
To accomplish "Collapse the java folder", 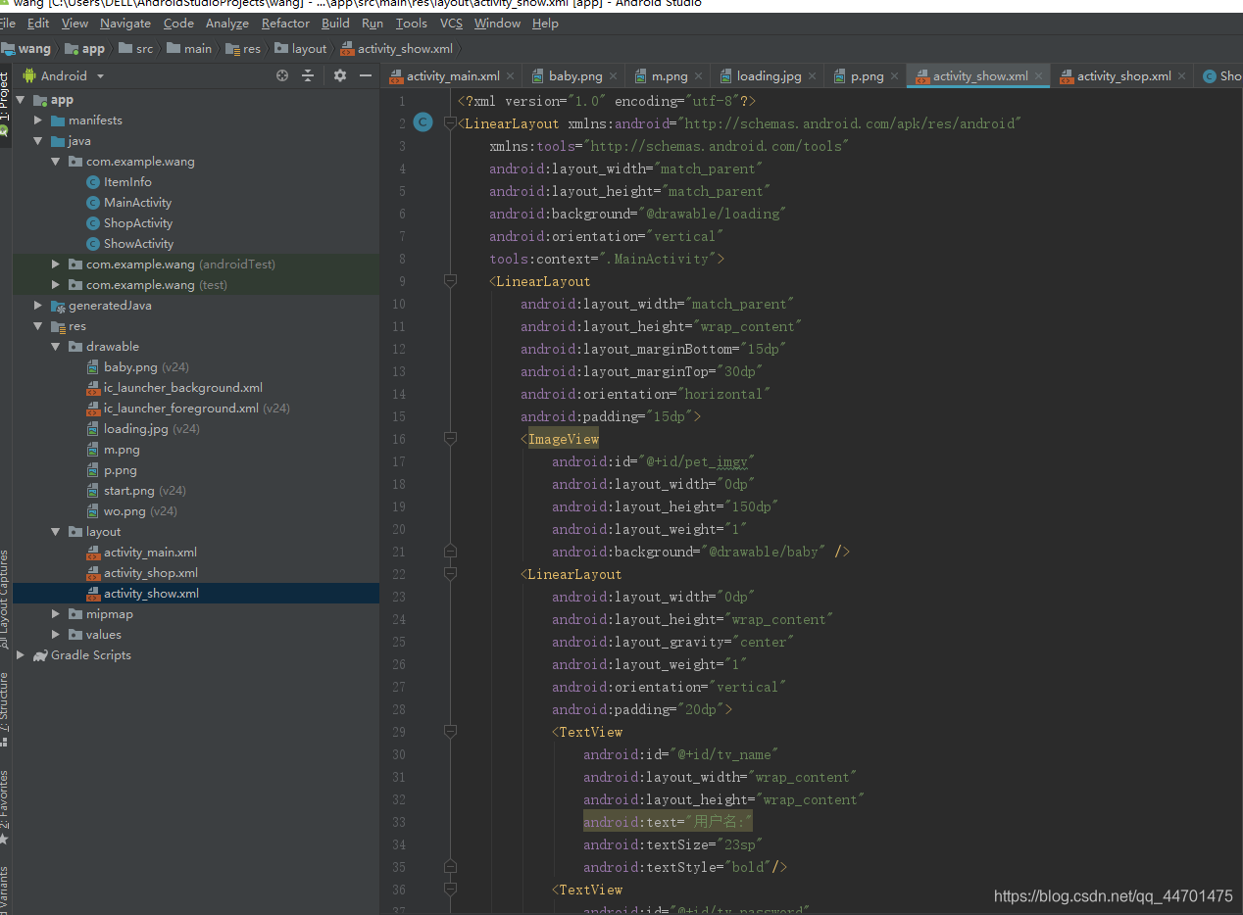I will click(x=38, y=141).
